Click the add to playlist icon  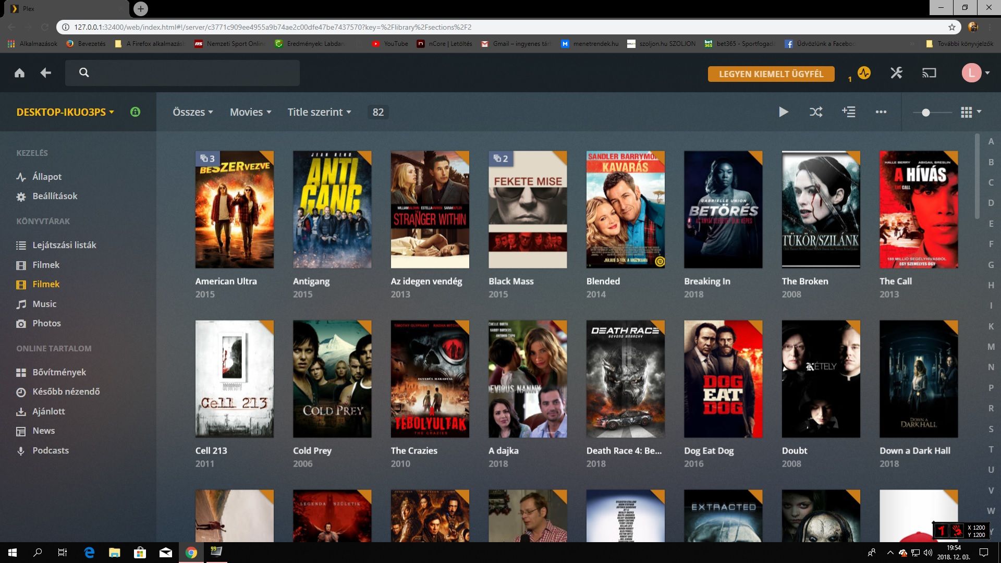coord(848,112)
